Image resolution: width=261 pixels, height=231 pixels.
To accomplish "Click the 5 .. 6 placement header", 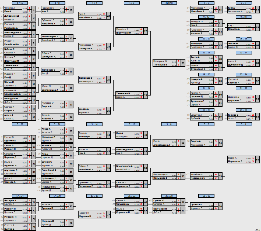I will 206,3.
